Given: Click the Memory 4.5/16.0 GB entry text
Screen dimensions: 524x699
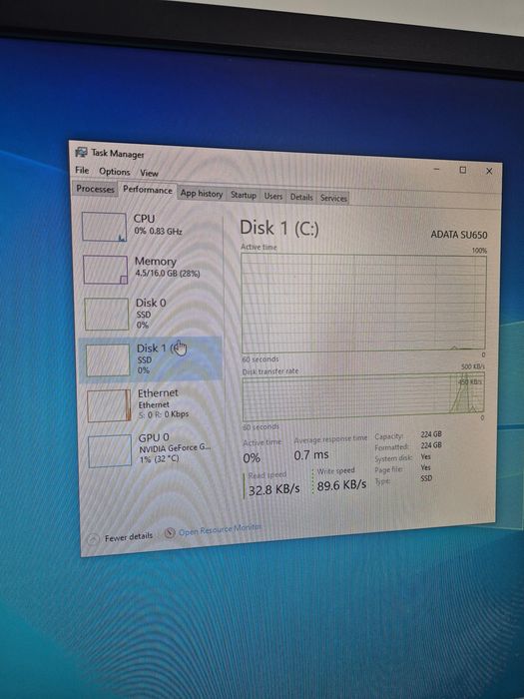Looking at the screenshot, I should coord(168,274).
